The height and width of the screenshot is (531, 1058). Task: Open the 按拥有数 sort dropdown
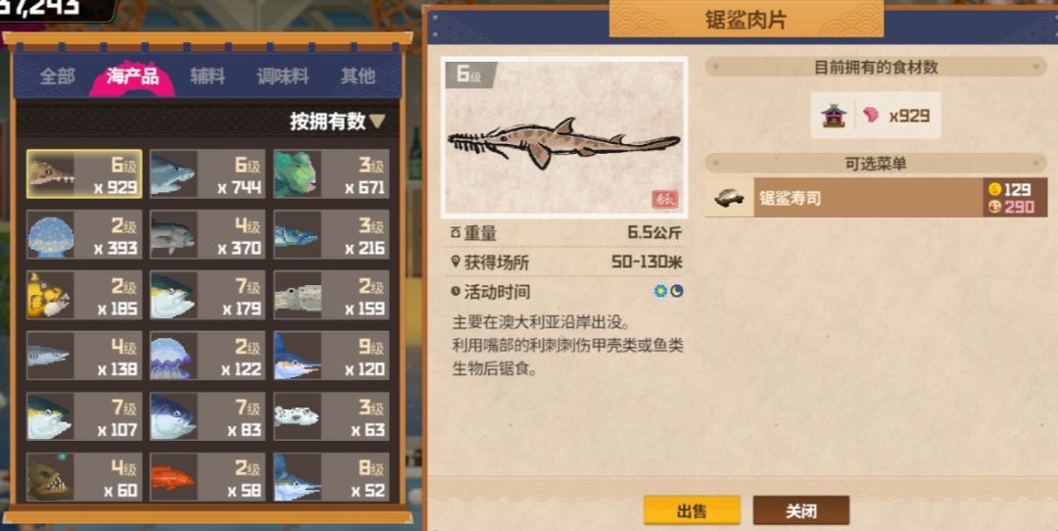(x=337, y=121)
